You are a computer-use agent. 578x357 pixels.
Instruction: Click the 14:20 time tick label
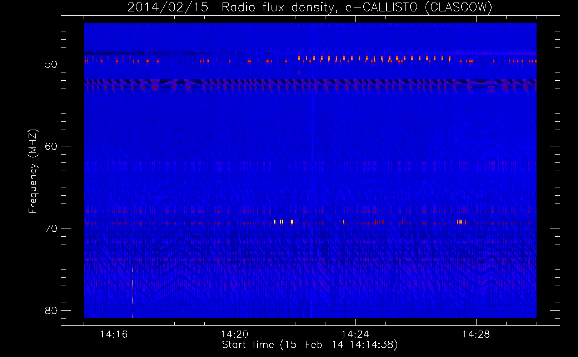coord(234,335)
